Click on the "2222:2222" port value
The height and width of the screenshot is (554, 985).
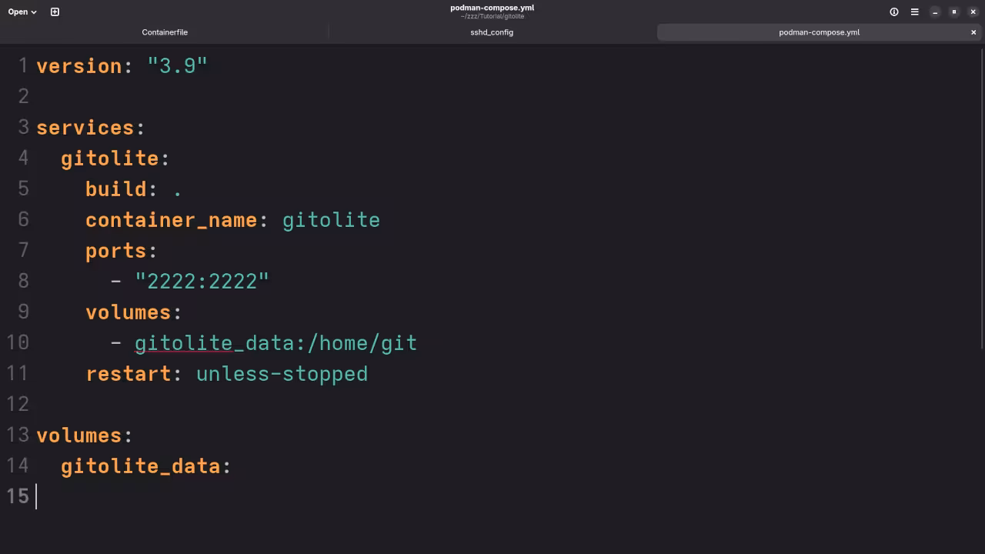pyautogui.click(x=202, y=282)
